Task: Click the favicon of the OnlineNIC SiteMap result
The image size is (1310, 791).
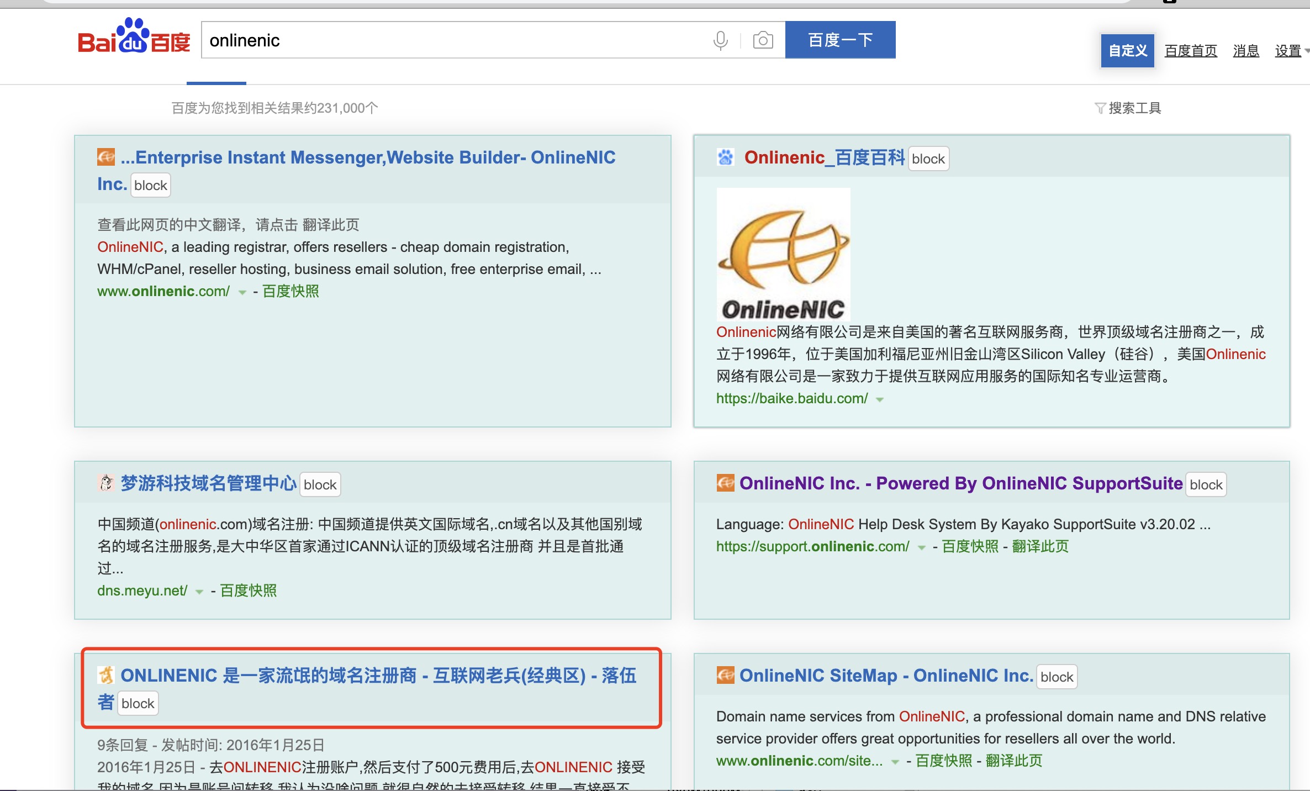Action: tap(725, 675)
